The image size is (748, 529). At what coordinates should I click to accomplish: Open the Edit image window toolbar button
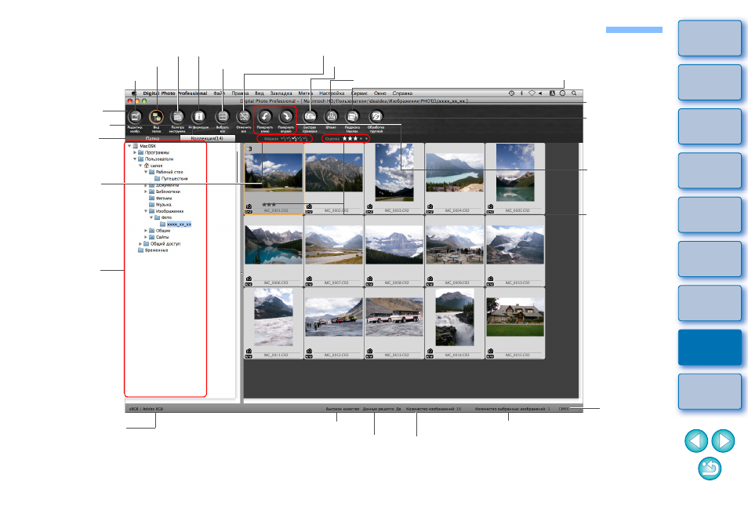[135, 116]
